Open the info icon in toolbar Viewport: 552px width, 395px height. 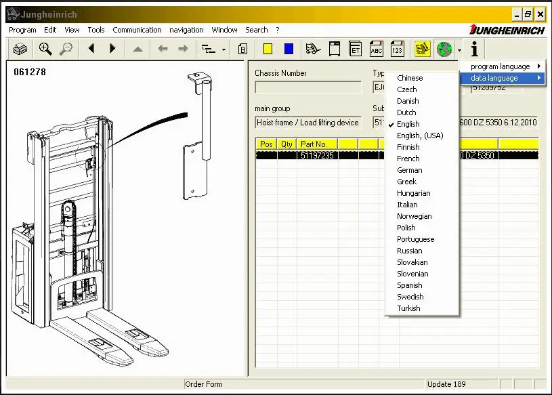474,49
